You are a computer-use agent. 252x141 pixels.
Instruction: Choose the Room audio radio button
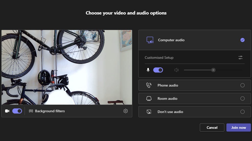[x=243, y=98]
